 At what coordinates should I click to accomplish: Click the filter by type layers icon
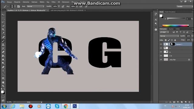pos(181,32)
